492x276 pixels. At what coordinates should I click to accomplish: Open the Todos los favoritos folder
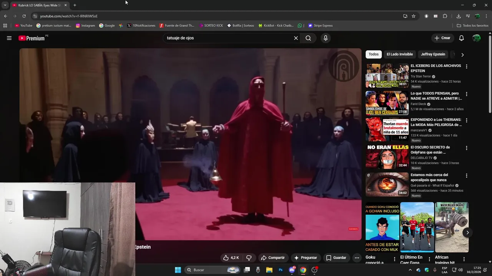point(472,26)
